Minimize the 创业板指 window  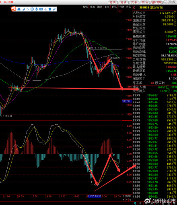coord(165,2)
